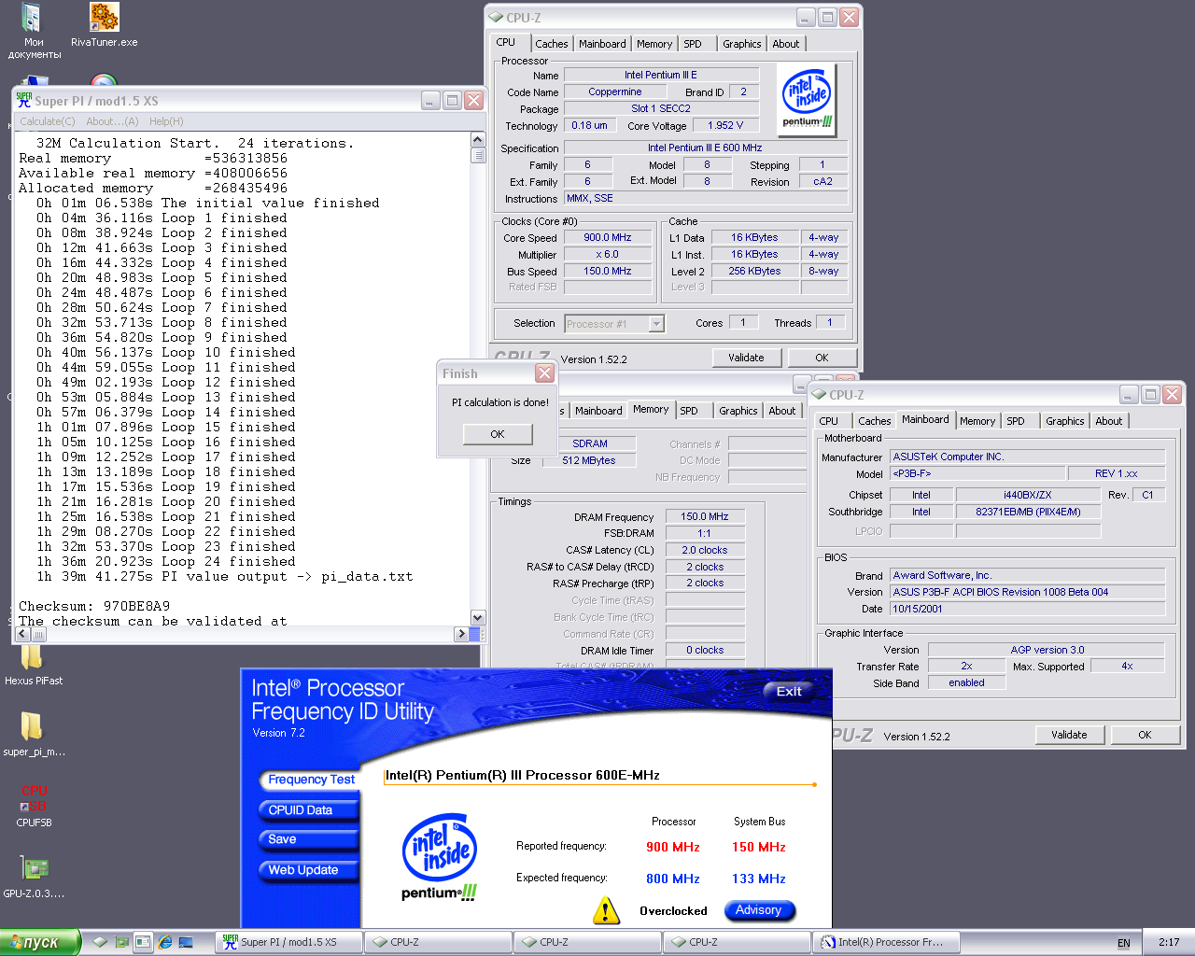The width and height of the screenshot is (1195, 956).
Task: Switch to Mainboard tab in top CPU-Z window
Action: pyautogui.click(x=602, y=44)
